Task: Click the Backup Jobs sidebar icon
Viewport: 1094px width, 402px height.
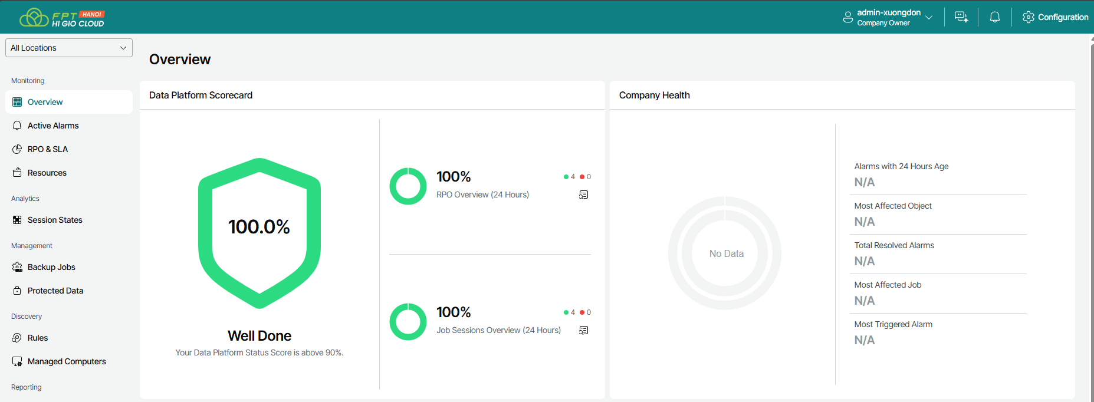Action: point(17,267)
